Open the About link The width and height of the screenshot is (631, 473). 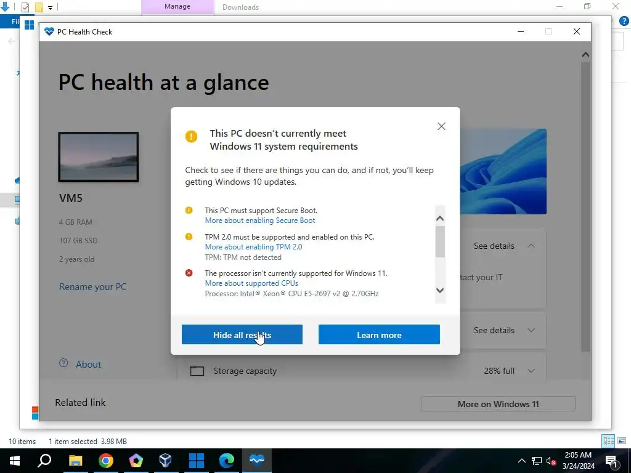tap(88, 365)
